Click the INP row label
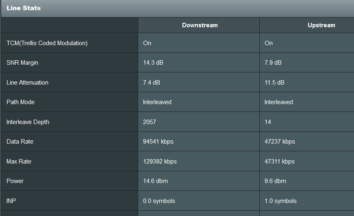The height and width of the screenshot is (216, 354). click(11, 201)
